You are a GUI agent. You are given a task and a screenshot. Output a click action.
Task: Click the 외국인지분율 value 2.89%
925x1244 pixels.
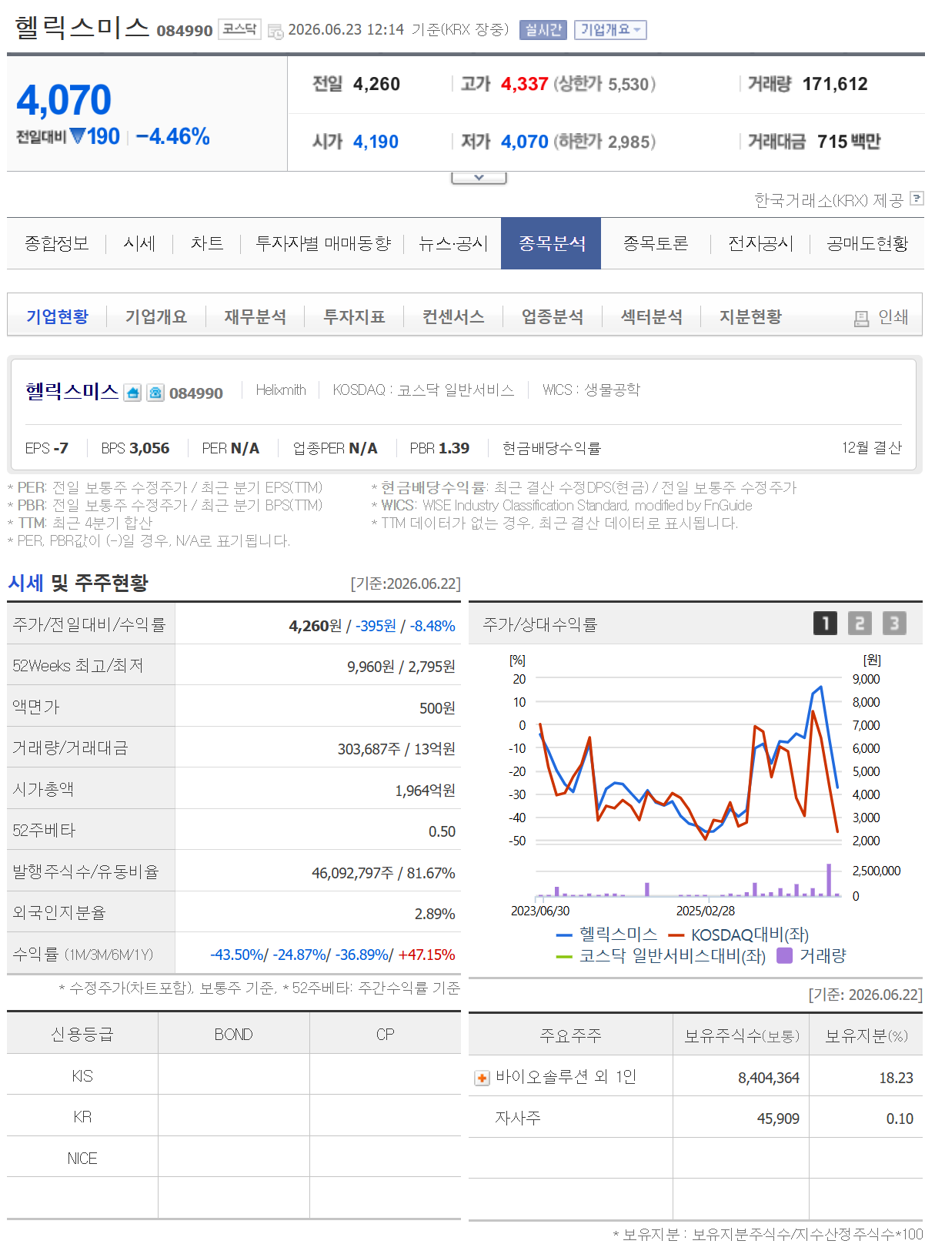[435, 914]
